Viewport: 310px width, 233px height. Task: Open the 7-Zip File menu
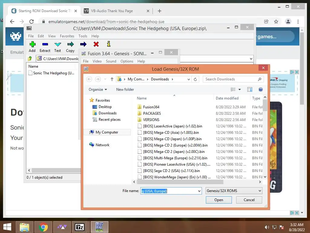(31, 36)
